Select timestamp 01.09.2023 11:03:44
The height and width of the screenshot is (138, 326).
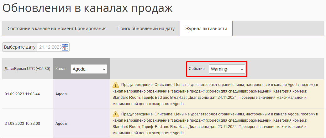22,94
